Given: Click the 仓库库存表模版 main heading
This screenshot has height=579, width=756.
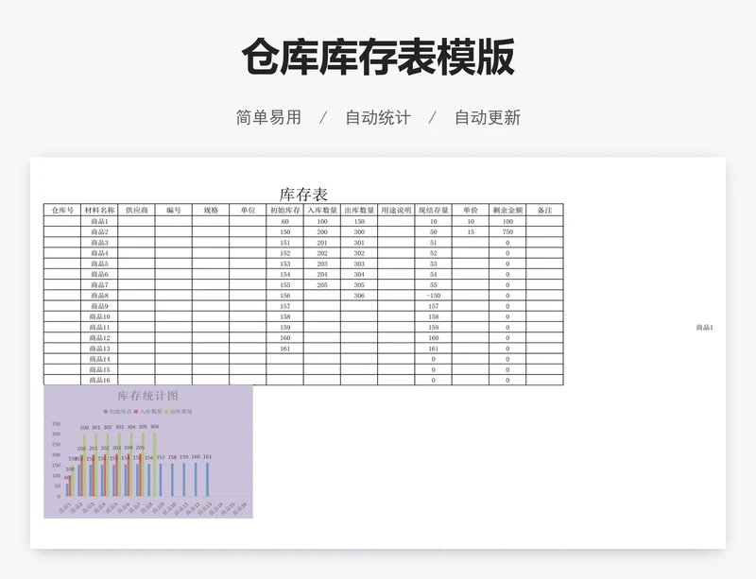Looking at the screenshot, I should (x=378, y=57).
